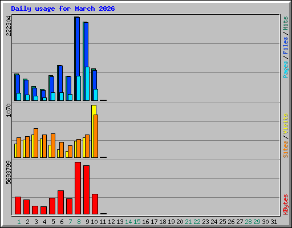Click day 30 on the x-axis
This screenshot has width=292, height=228.
click(265, 222)
